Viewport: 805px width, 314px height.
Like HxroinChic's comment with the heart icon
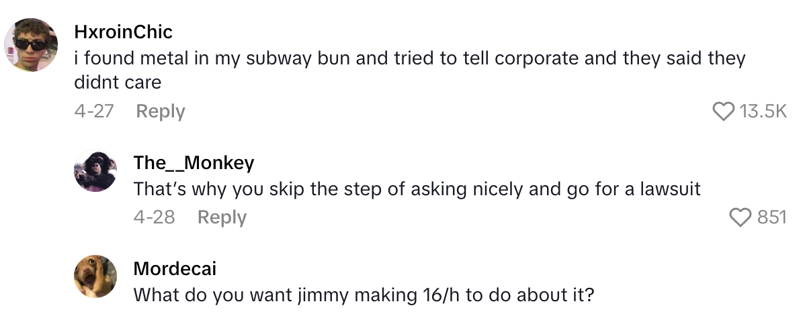pos(723,111)
